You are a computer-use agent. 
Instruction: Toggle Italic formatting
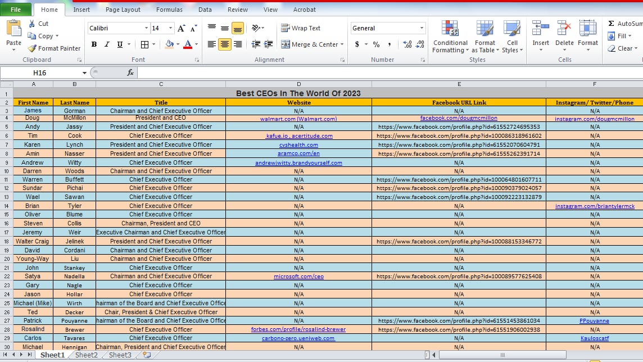click(107, 44)
